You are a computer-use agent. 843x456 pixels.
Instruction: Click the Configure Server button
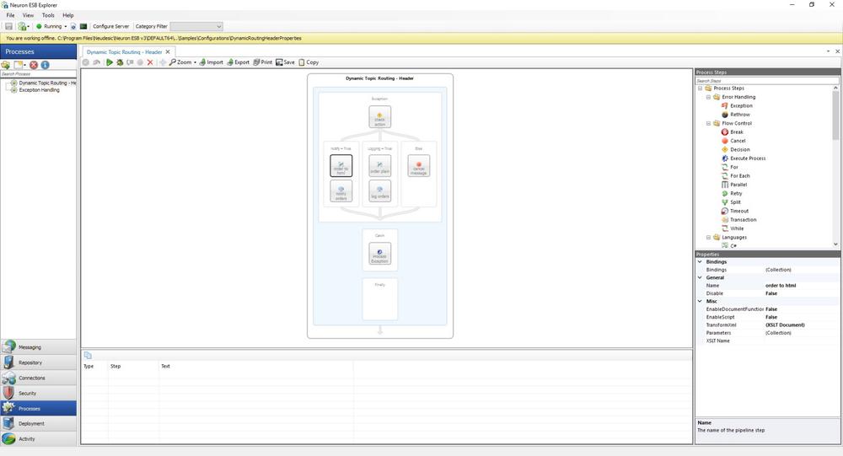(110, 27)
